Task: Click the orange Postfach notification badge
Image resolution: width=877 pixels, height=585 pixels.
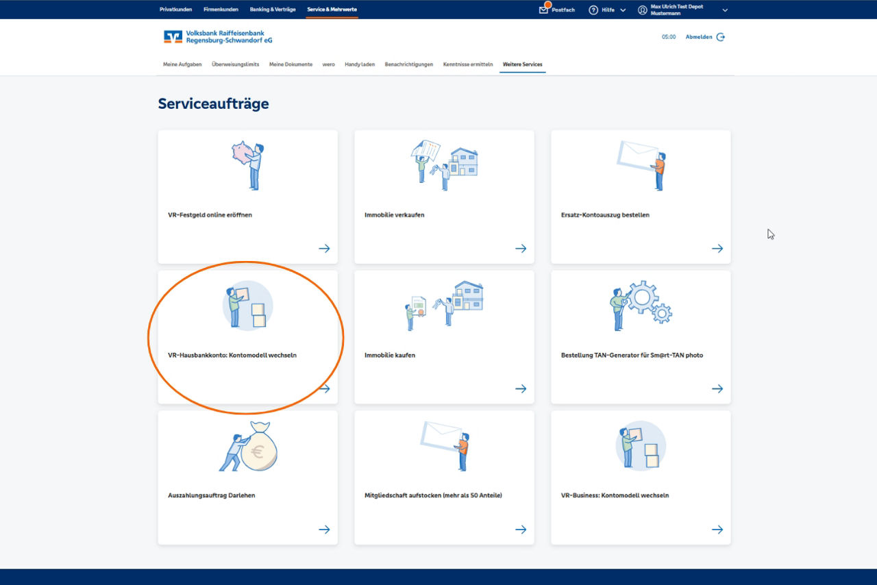Action: [x=548, y=5]
